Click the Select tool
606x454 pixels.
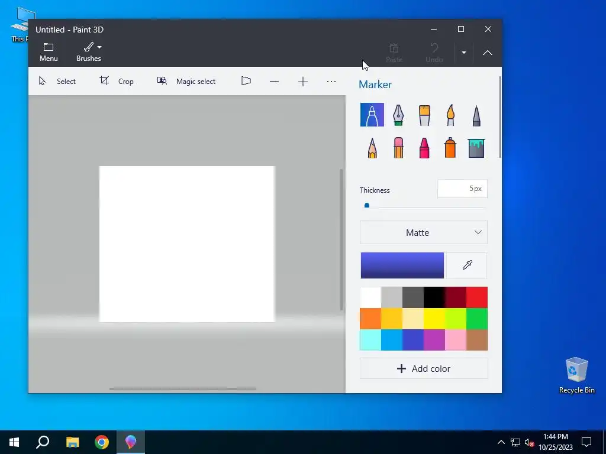[57, 81]
